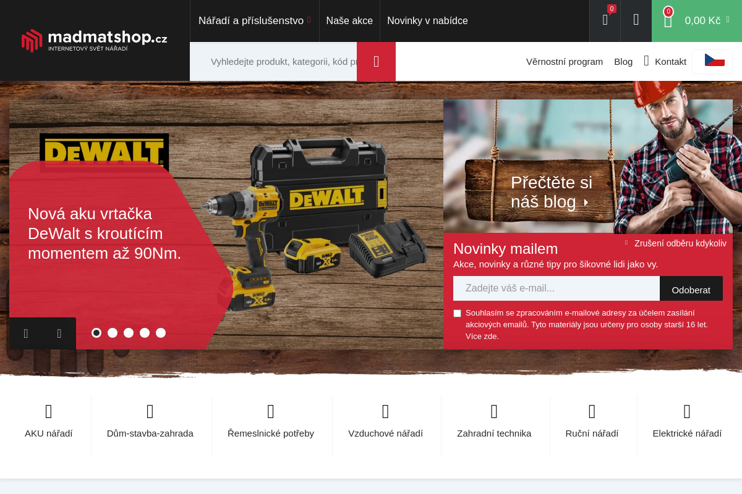Open Zahradní technika category label
The height and width of the screenshot is (494, 742).
coord(494,433)
